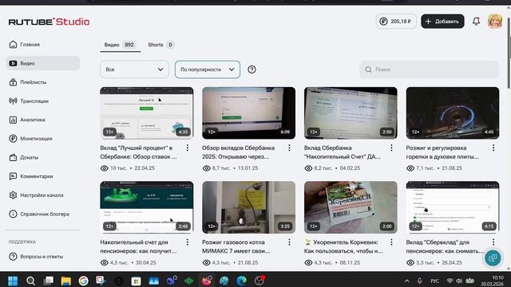Click title Вклад "Лучший процент" в Сбербанке

click(x=138, y=152)
